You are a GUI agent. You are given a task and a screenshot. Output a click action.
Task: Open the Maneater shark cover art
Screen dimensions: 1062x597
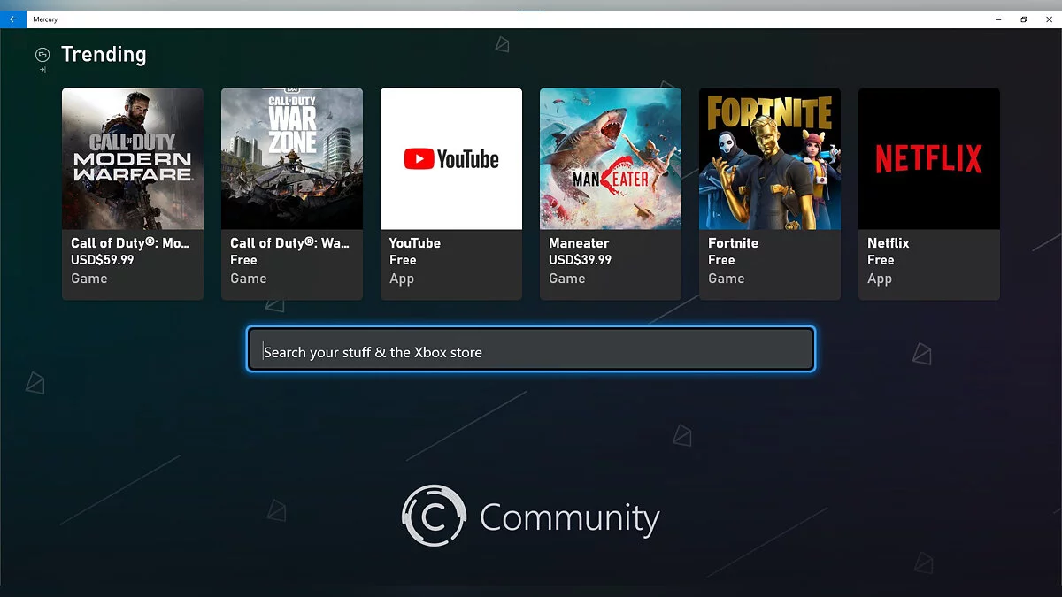tap(611, 159)
